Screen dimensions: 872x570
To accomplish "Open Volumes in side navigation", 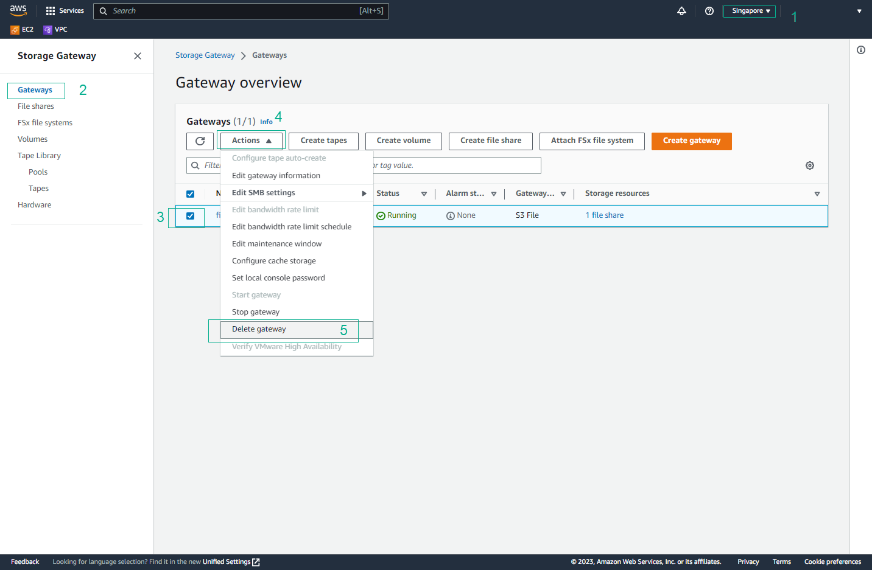I will coord(33,139).
